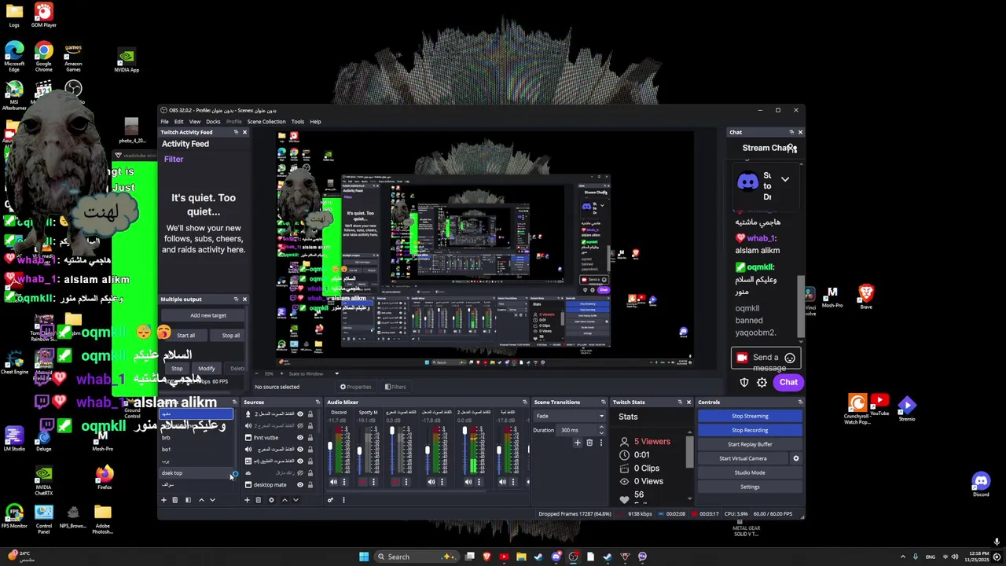Click the Windows Start button
Screen dimensions: 1006x566
pos(364,557)
